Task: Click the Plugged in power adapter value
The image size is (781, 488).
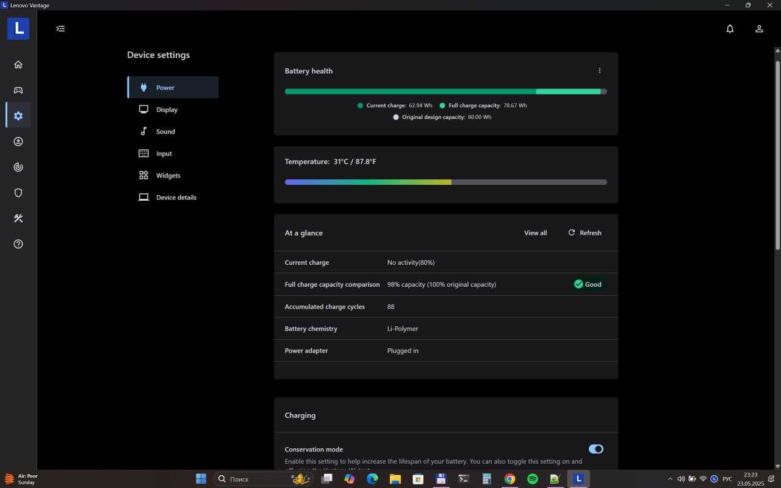Action: [403, 351]
